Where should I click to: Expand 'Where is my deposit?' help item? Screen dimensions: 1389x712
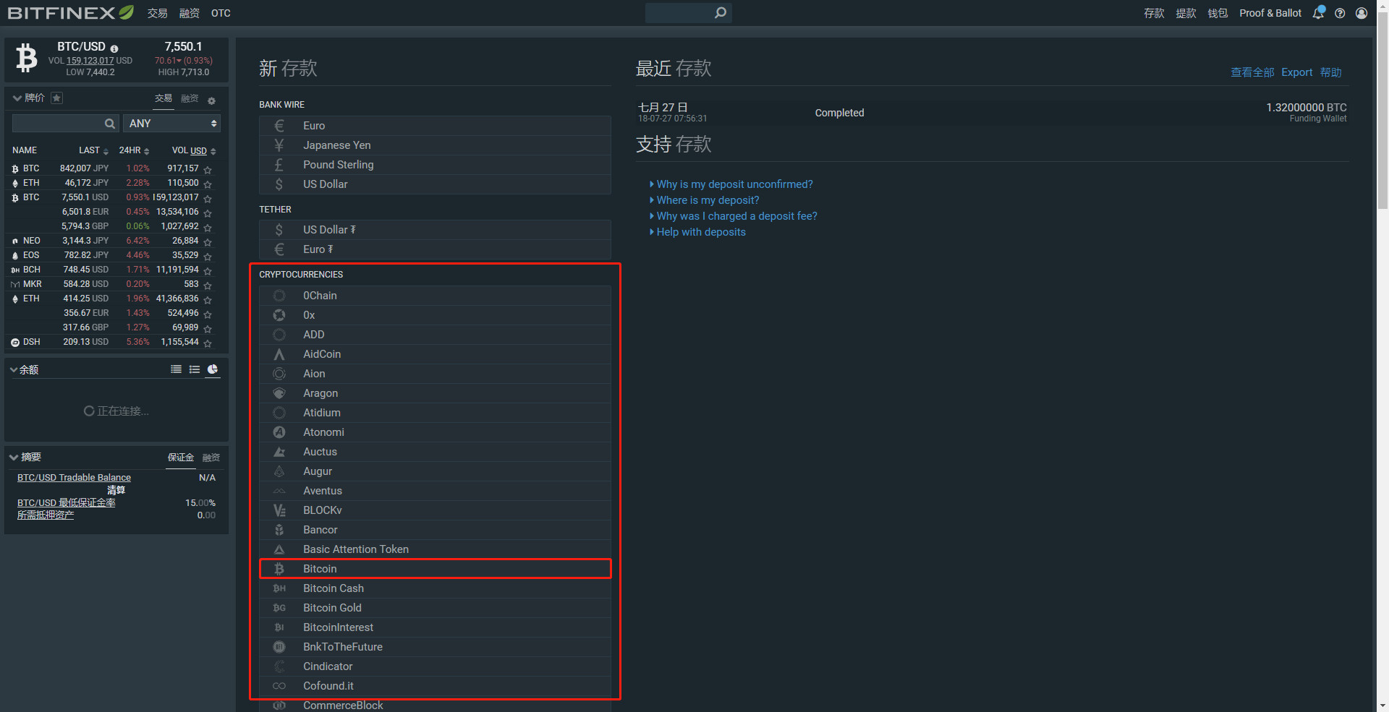coord(708,200)
